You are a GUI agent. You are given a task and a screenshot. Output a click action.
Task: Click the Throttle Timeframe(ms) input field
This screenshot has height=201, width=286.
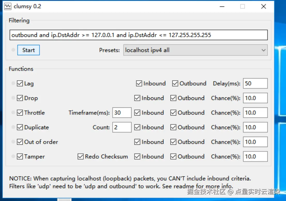click(122, 113)
